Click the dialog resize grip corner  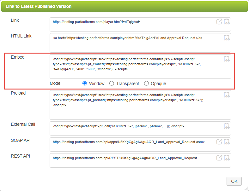tap(246, 188)
